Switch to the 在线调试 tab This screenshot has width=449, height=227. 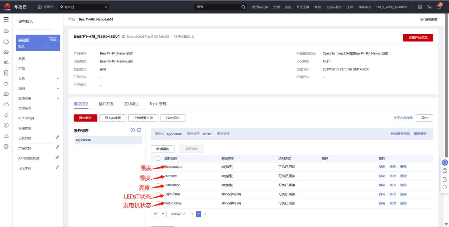[x=131, y=104]
